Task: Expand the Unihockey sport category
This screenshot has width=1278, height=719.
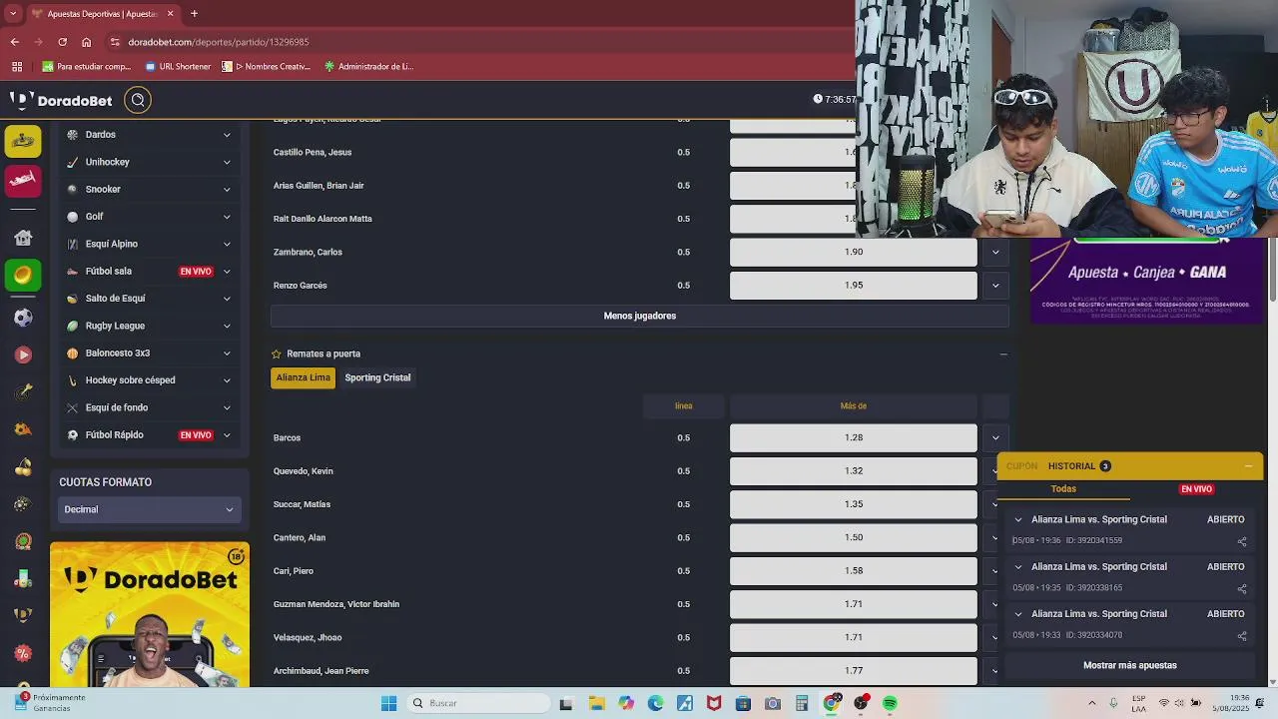Action: (227, 162)
